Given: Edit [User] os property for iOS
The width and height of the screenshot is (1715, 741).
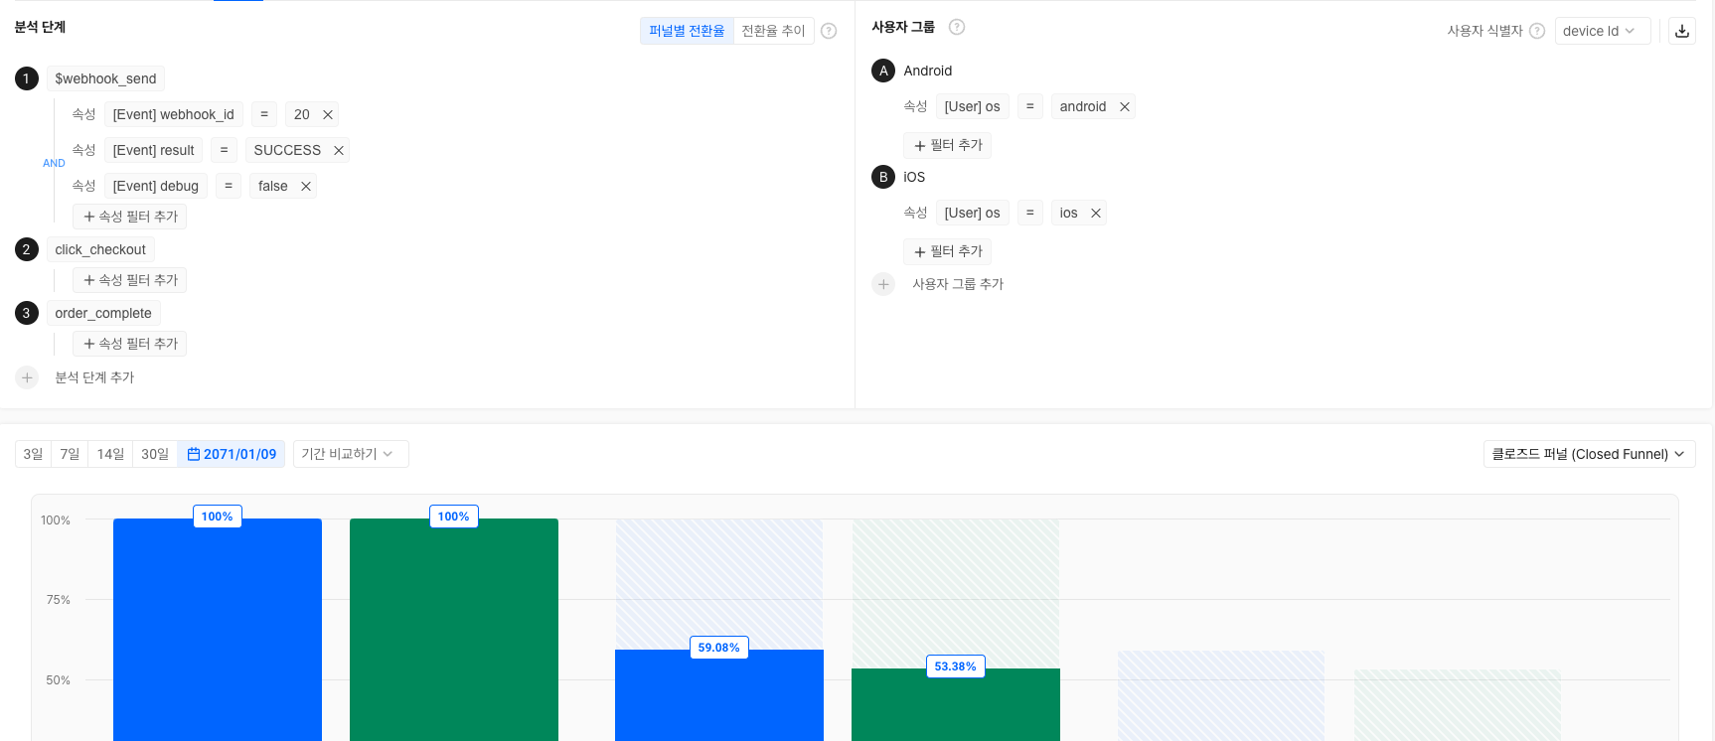Looking at the screenshot, I should tap(973, 213).
